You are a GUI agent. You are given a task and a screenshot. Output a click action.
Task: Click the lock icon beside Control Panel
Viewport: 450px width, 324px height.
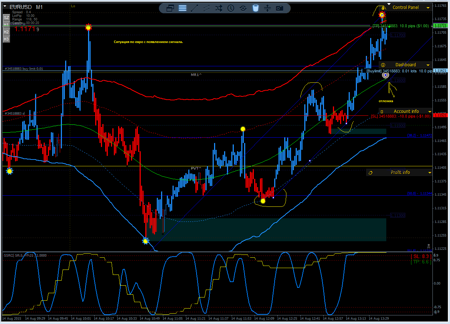click(x=383, y=8)
